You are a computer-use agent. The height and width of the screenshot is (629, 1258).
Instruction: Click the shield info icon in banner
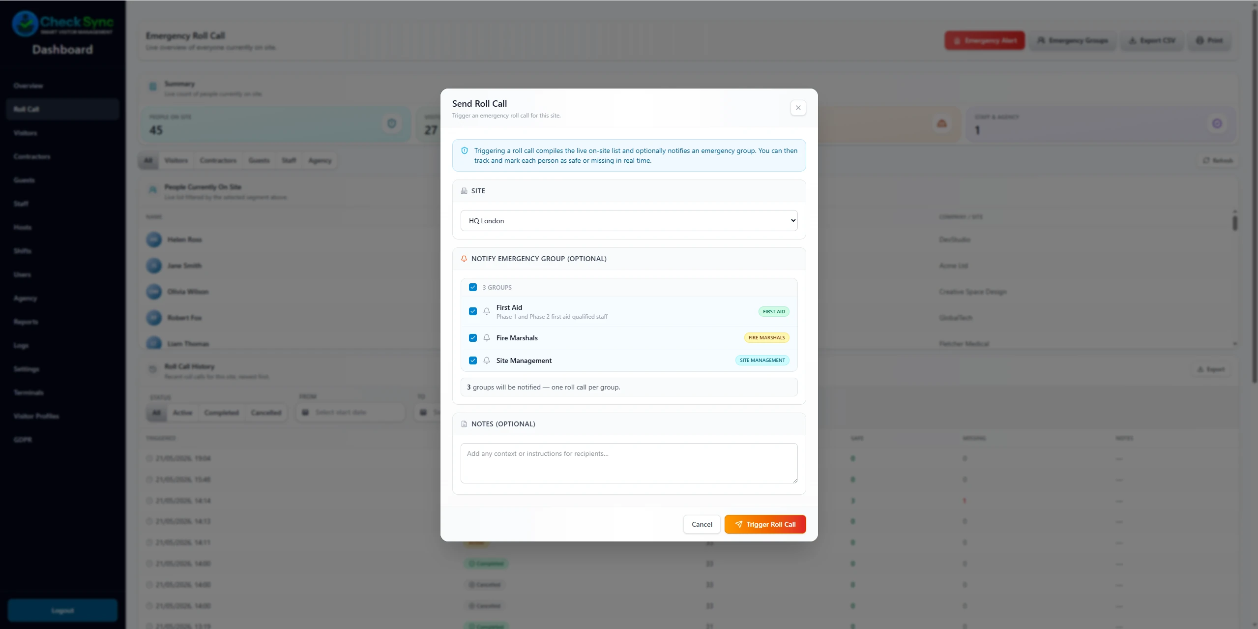[465, 151]
